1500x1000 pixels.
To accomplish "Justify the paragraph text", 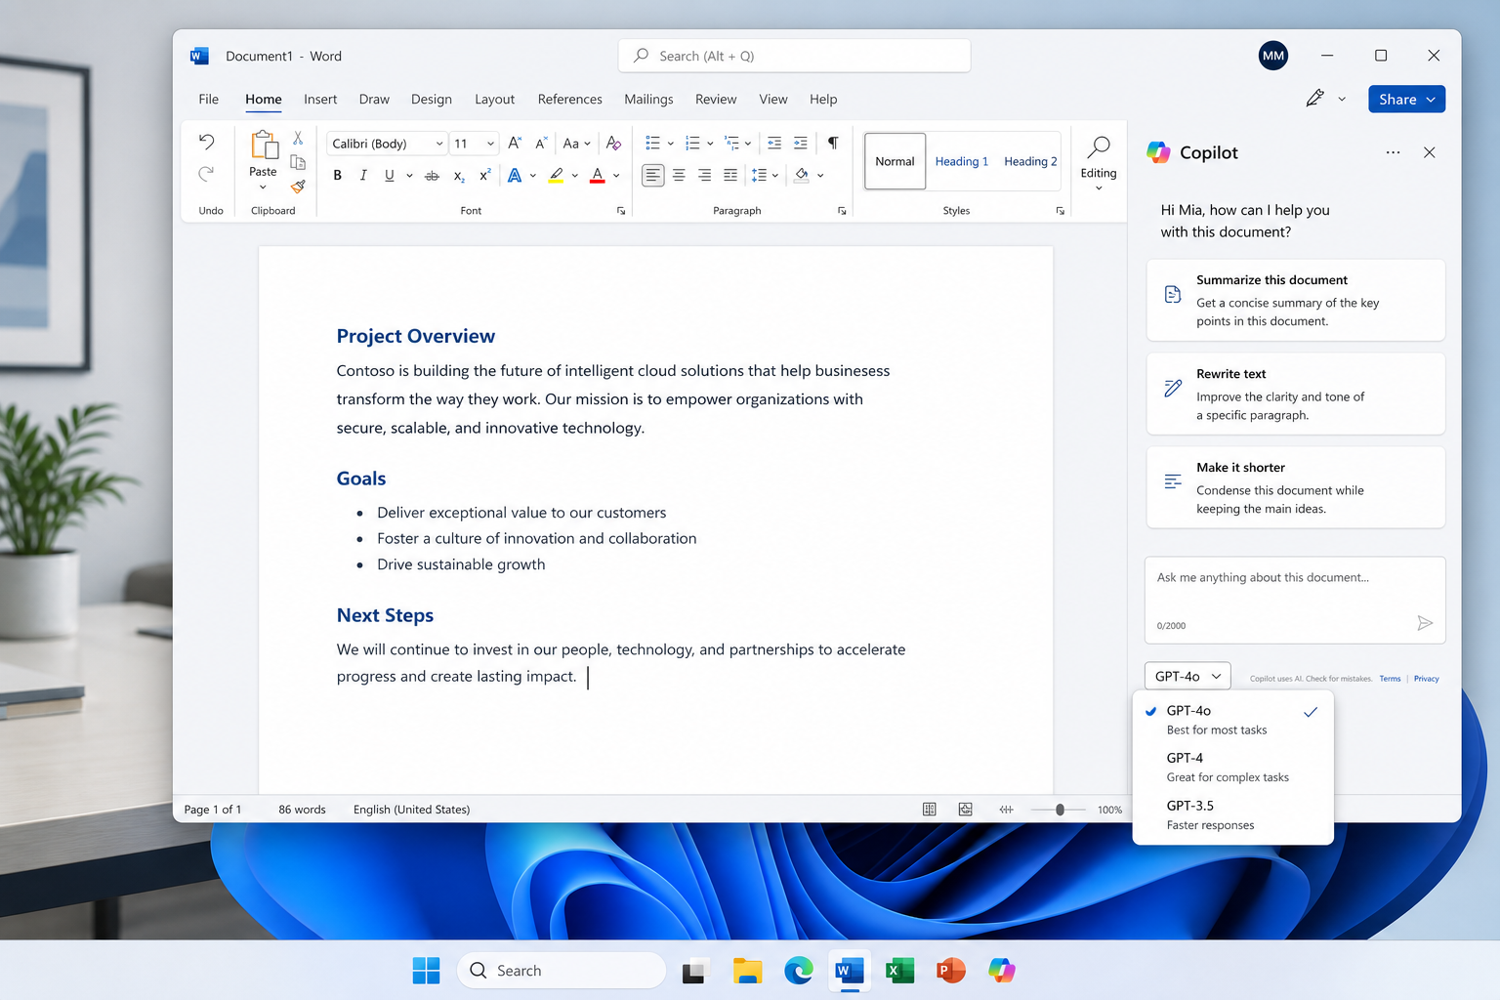I will [x=730, y=176].
